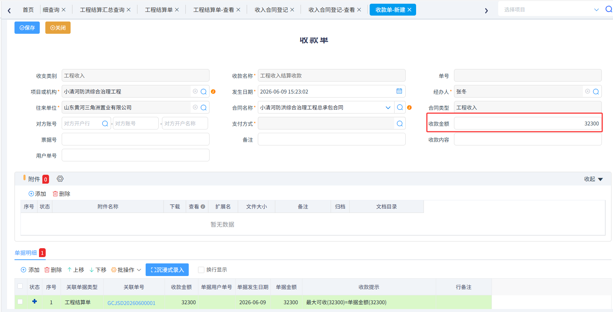Click the blue plus icon in row 1
The image size is (613, 312).
35,301
